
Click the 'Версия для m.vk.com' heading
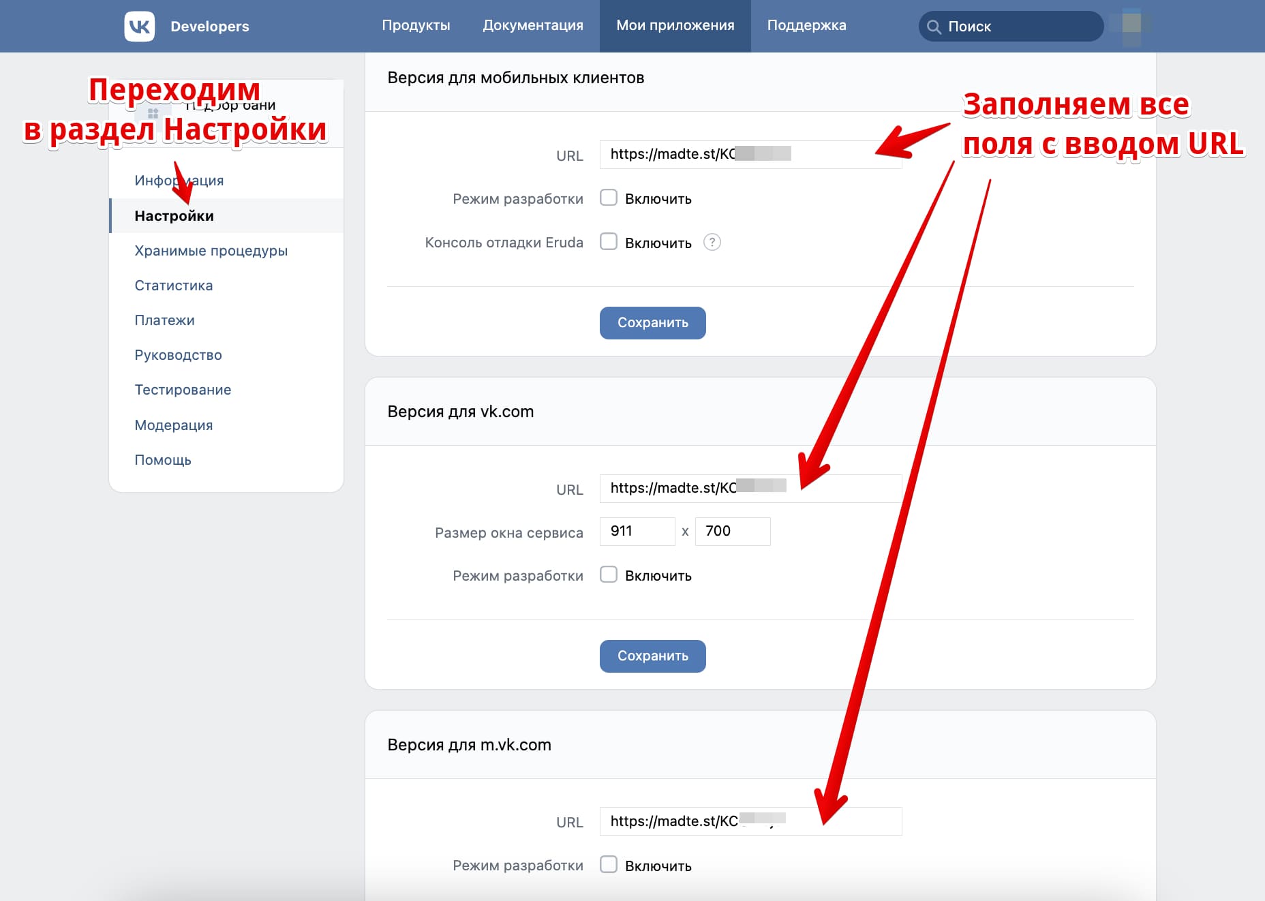(470, 745)
